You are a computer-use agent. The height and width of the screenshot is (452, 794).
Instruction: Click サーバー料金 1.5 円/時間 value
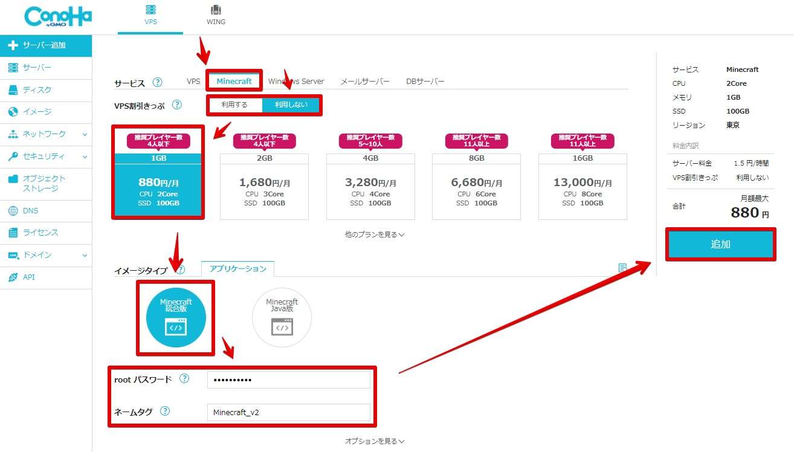click(751, 164)
